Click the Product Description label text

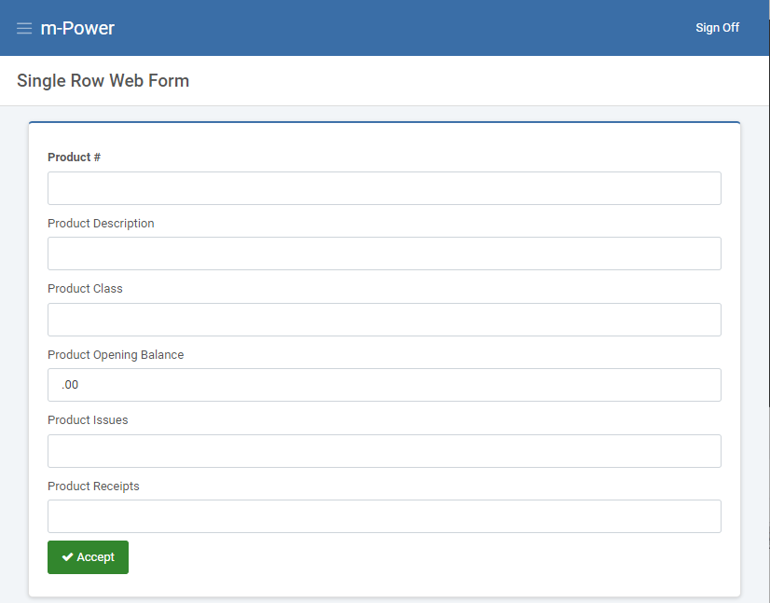click(101, 224)
